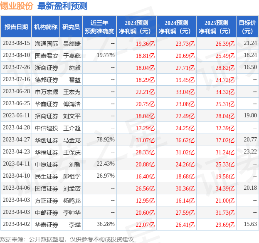259x243 pixels.
Task: Click analyst 王宏为
Action: [x=72, y=92]
